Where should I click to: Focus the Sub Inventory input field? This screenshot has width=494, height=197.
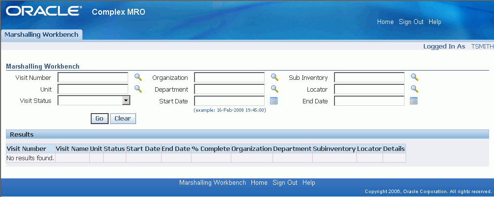[369, 77]
